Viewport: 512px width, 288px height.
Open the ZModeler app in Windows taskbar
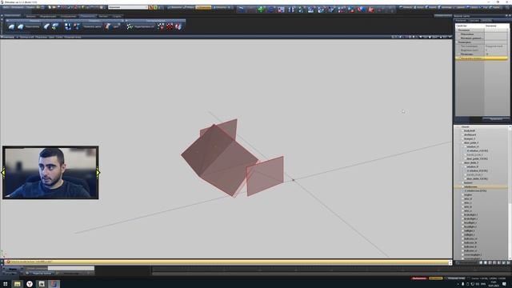pyautogui.click(x=54, y=284)
